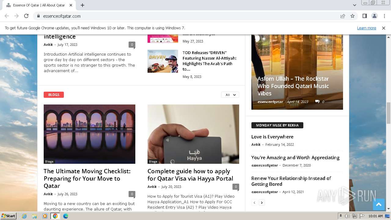The width and height of the screenshot is (391, 220).
Task: Click the browser forward arrow
Action: pos(16,16)
